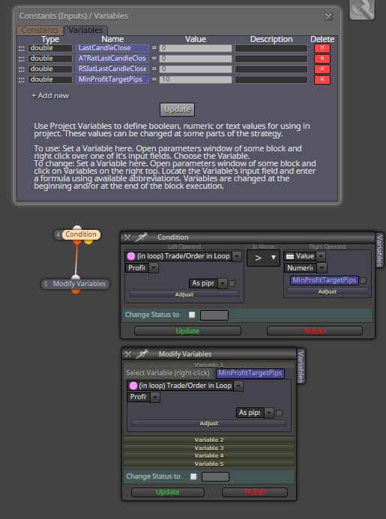Viewport: 386px width, 519px height.
Task: Open the Profit dropdown in Modify Variables
Action: (x=155, y=397)
